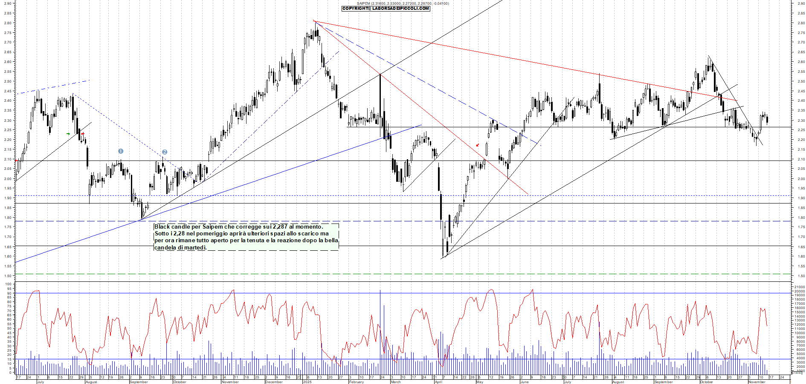The height and width of the screenshot is (384, 806).
Task: Click the circled number 1 marker
Action: pyautogui.click(x=121, y=151)
